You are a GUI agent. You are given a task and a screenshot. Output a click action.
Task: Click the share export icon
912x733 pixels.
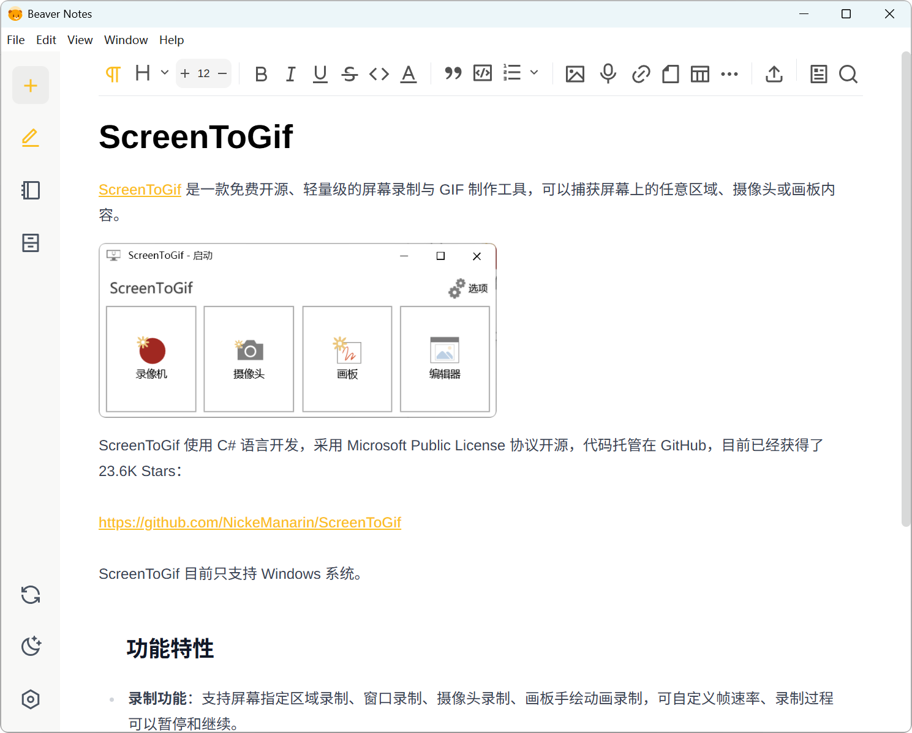pyautogui.click(x=774, y=73)
